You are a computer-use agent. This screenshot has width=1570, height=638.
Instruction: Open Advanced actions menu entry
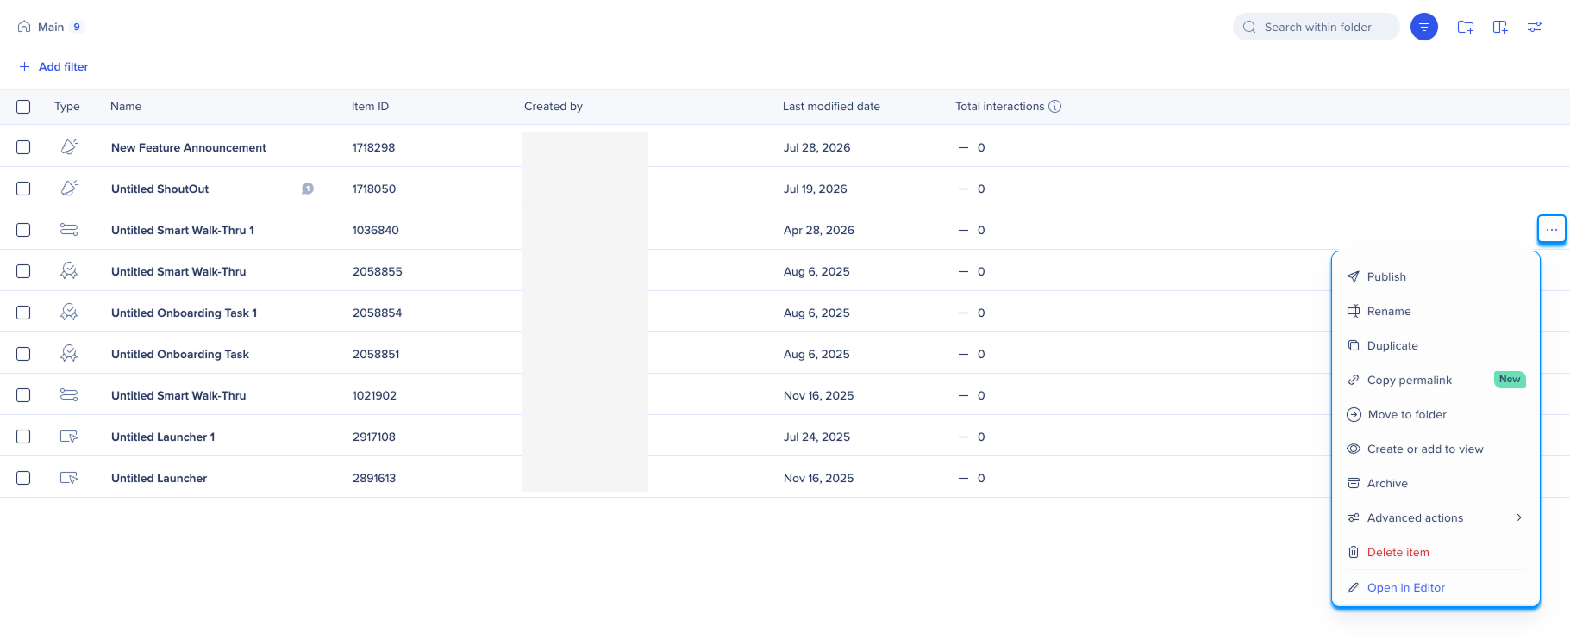click(x=1436, y=517)
